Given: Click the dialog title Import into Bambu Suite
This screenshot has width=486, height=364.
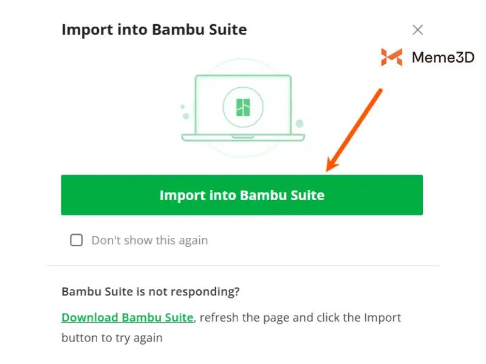Looking at the screenshot, I should pos(154,29).
